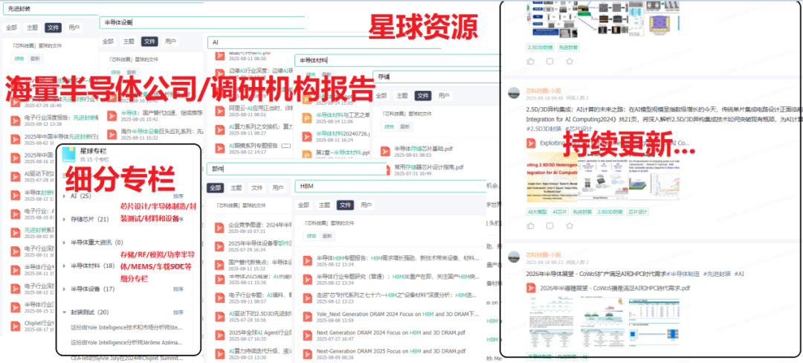The image size is (803, 363).
Task: Favorite the 2.5D/3D异构集成 post with the star
Action: [x=570, y=225]
